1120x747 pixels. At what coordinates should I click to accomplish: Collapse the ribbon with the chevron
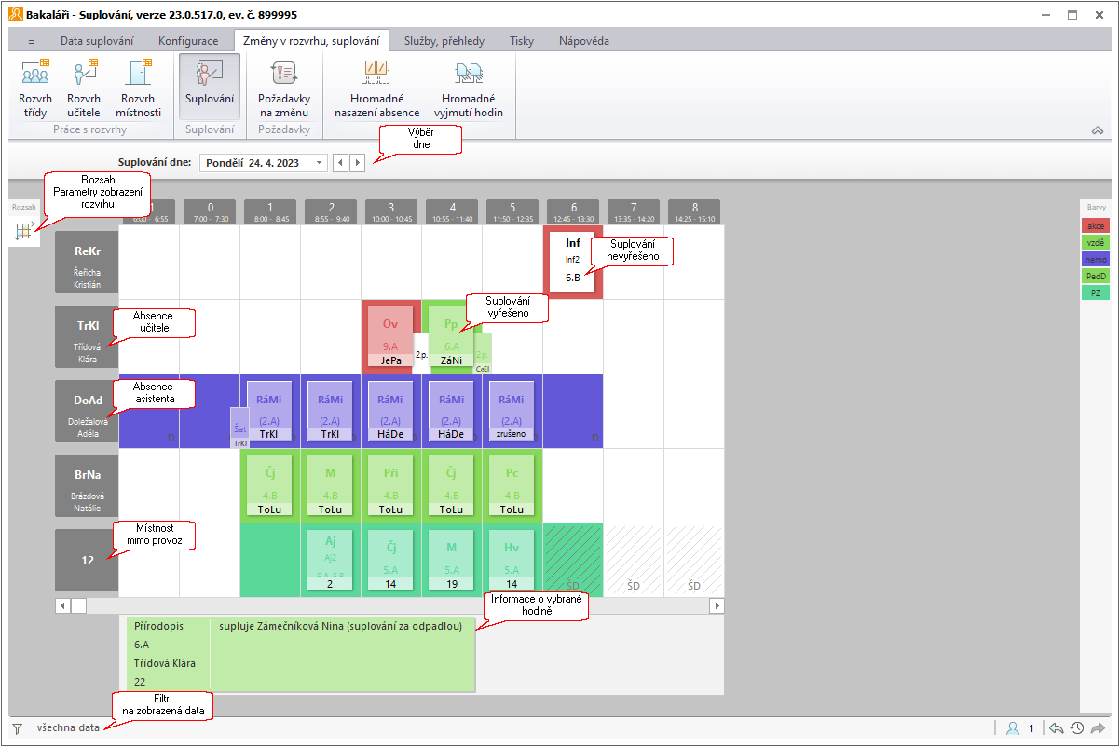point(1098,131)
